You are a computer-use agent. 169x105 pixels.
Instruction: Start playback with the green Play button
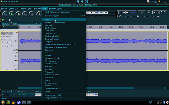(x=12, y=14)
